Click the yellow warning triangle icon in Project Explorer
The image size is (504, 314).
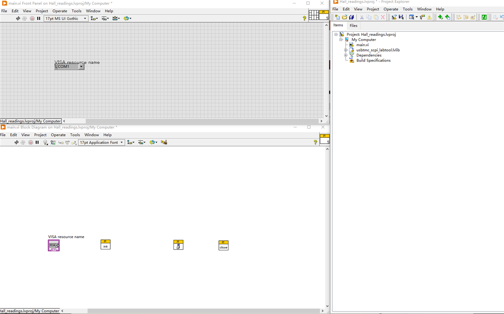click(429, 17)
